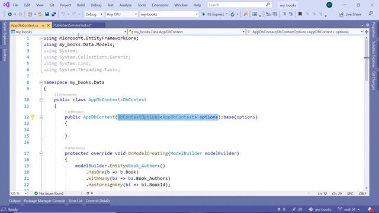
Task: Open the Build menu
Action: coord(81,5)
